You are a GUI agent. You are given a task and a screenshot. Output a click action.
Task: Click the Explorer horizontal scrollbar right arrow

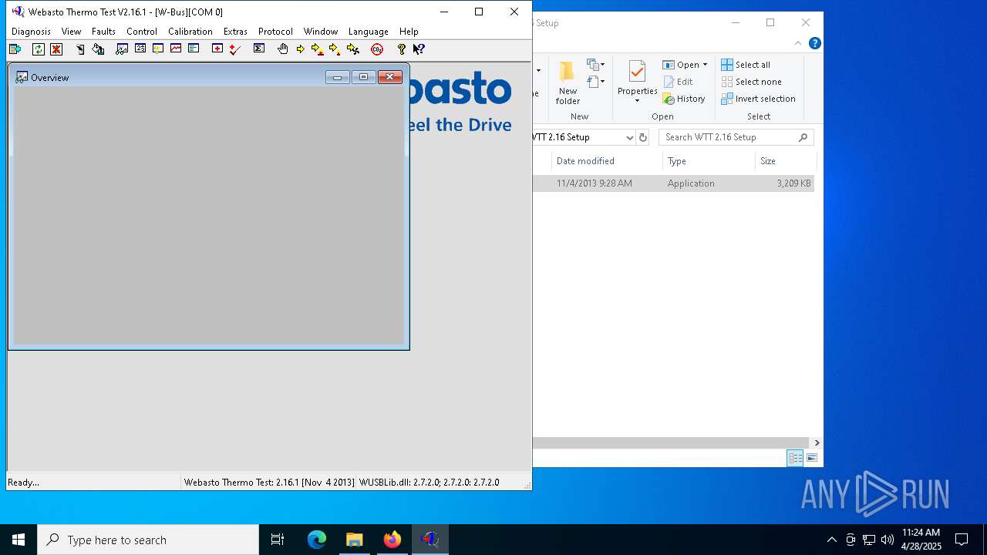pyautogui.click(x=817, y=442)
